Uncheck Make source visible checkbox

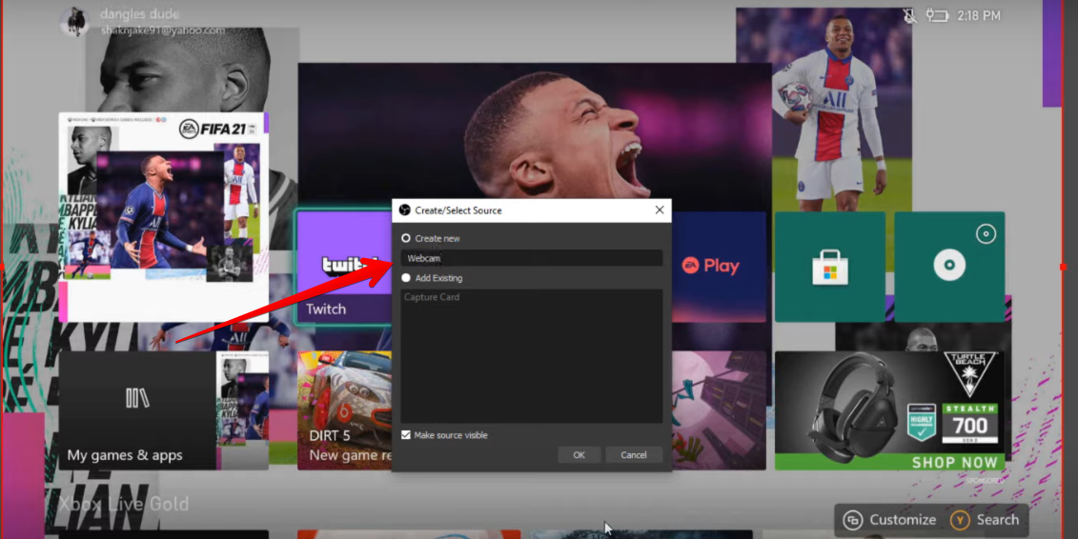coord(406,434)
